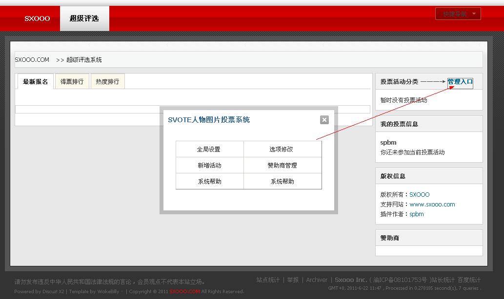This screenshot has width=504, height=299.
Task: Open the 快捷导航 quick navigation dropdown
Action: pyautogui.click(x=458, y=13)
